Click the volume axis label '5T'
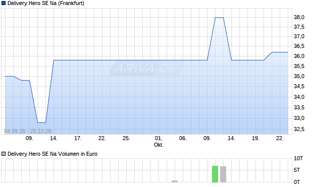Screen dimensions: 313x187 (x=297, y=170)
